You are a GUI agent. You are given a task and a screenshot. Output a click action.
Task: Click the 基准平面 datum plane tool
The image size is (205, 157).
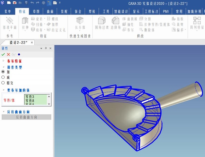10,23
